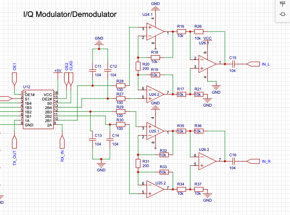The height and width of the screenshot is (215, 290).
Task: Select resistor R28
Action: point(120,86)
